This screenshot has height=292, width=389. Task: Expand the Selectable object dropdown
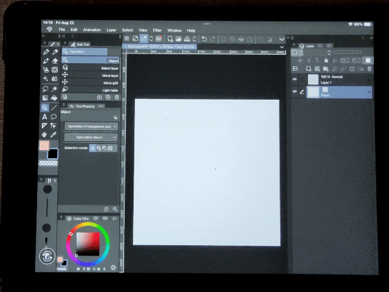click(x=91, y=137)
